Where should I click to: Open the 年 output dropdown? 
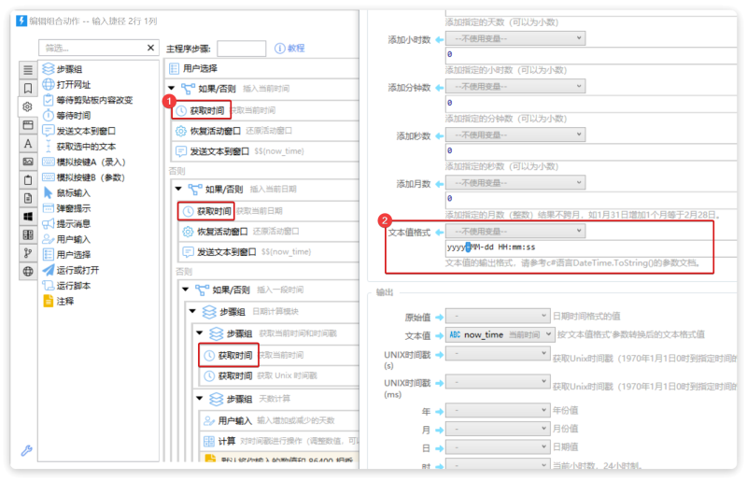point(498,410)
